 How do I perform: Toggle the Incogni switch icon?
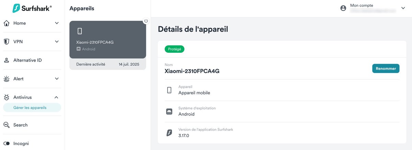click(x=7, y=143)
